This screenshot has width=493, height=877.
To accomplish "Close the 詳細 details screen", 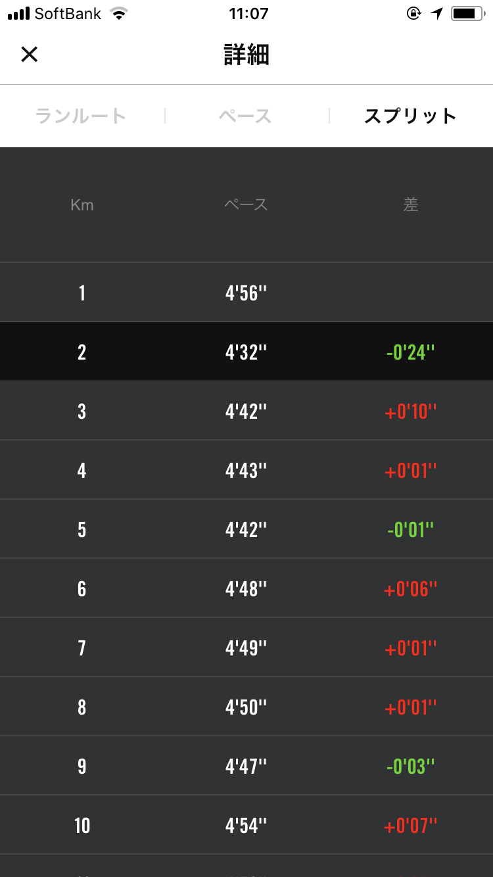I will (30, 55).
